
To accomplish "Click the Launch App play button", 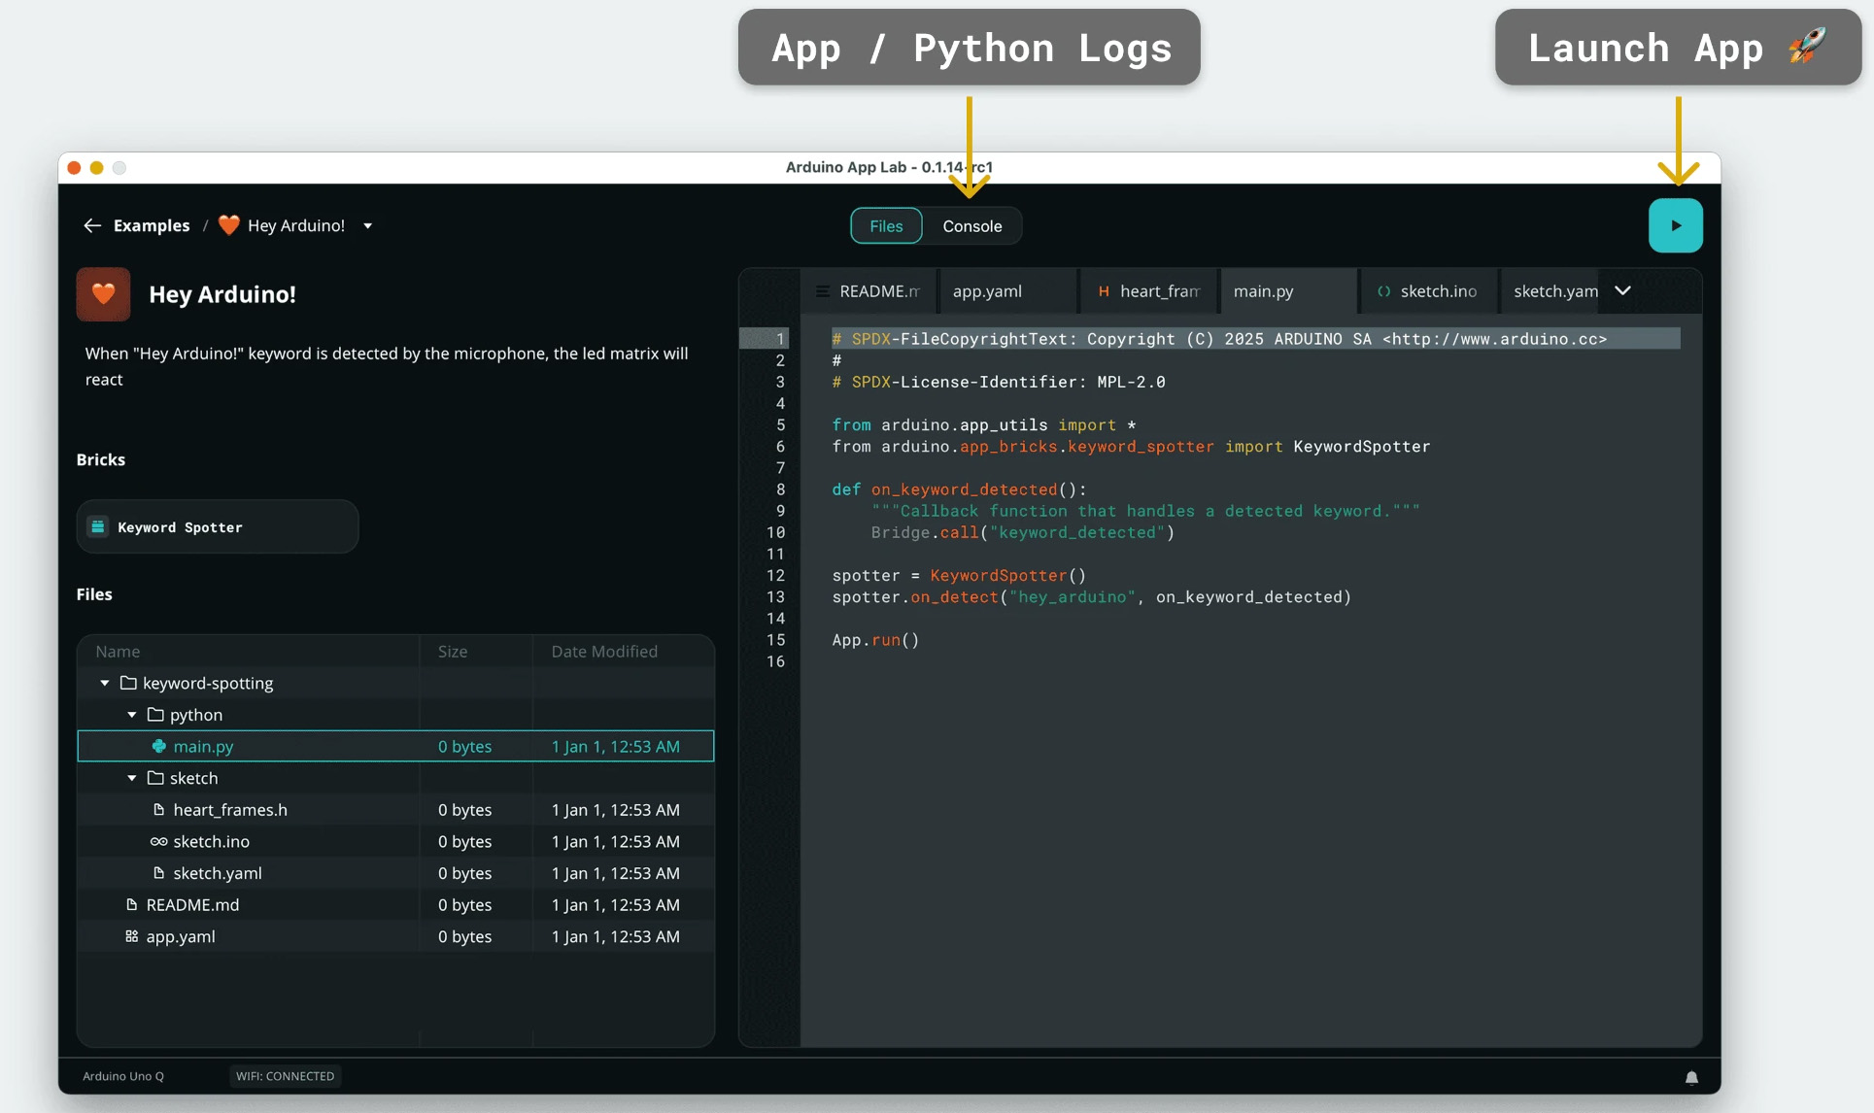I will coord(1675,225).
